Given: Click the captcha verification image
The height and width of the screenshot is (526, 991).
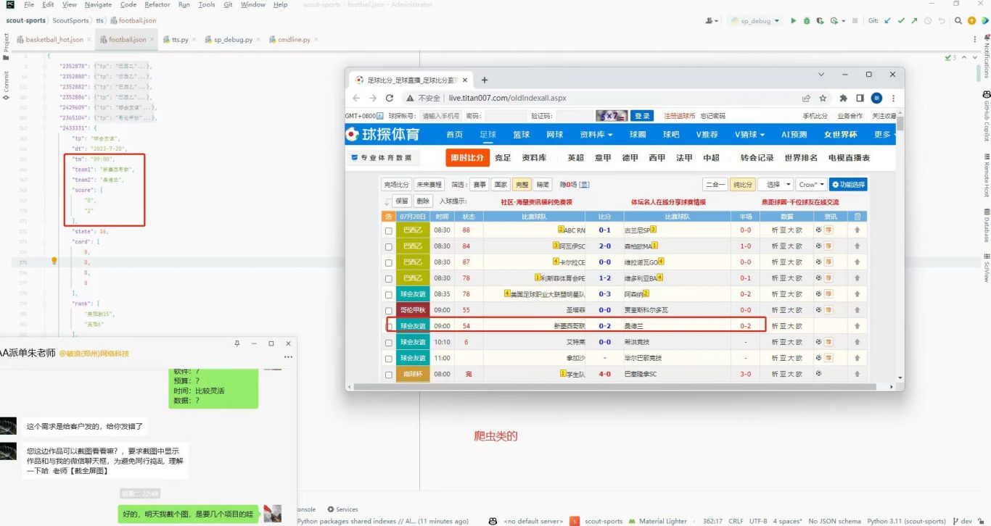Looking at the screenshot, I should click(612, 116).
